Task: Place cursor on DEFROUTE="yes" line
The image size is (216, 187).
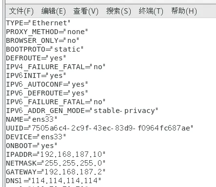Action: point(36,58)
